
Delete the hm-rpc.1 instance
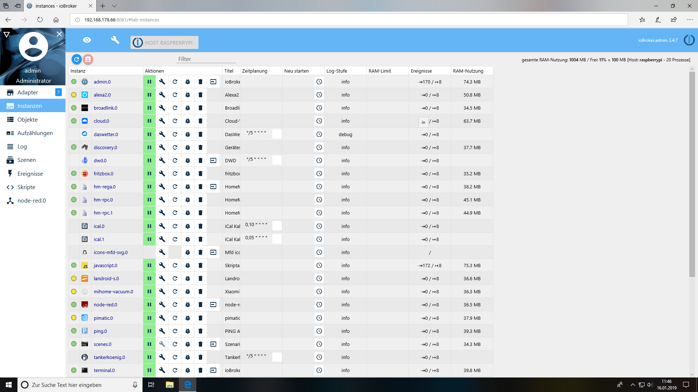200,213
